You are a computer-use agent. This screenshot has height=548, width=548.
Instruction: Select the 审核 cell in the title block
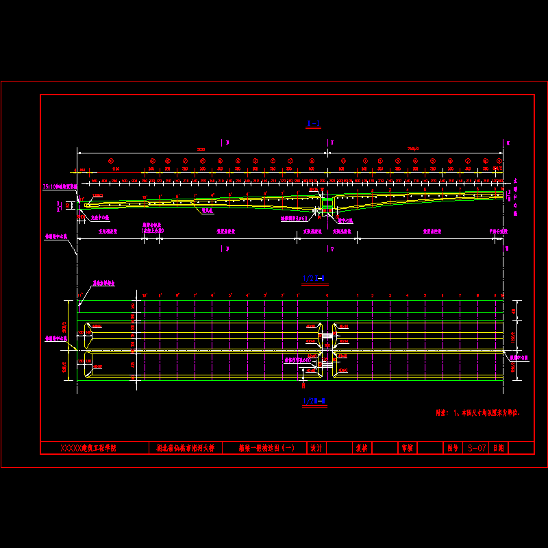pos(407,448)
